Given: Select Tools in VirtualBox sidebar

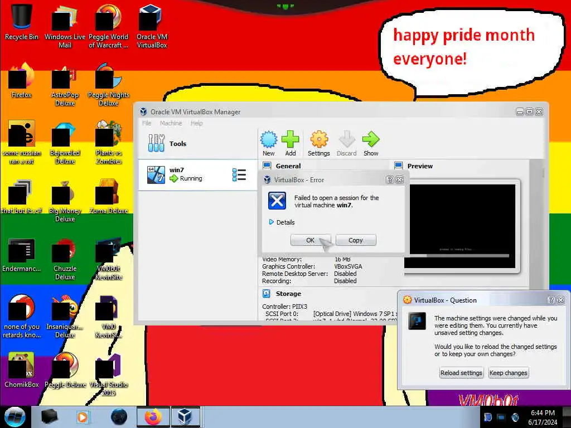Looking at the screenshot, I should coord(198,143).
